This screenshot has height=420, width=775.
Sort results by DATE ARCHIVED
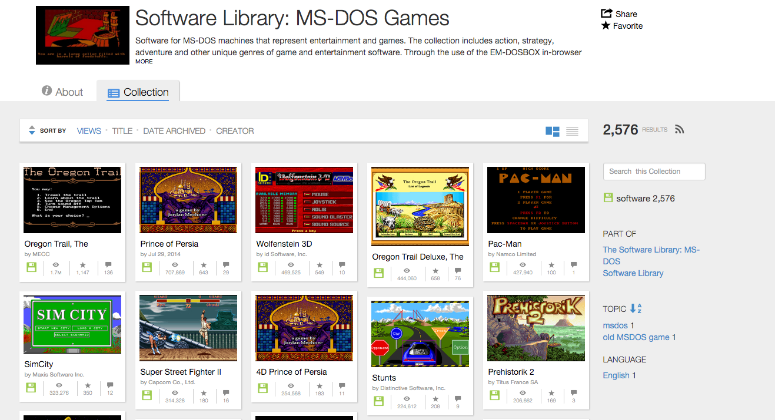pyautogui.click(x=174, y=131)
